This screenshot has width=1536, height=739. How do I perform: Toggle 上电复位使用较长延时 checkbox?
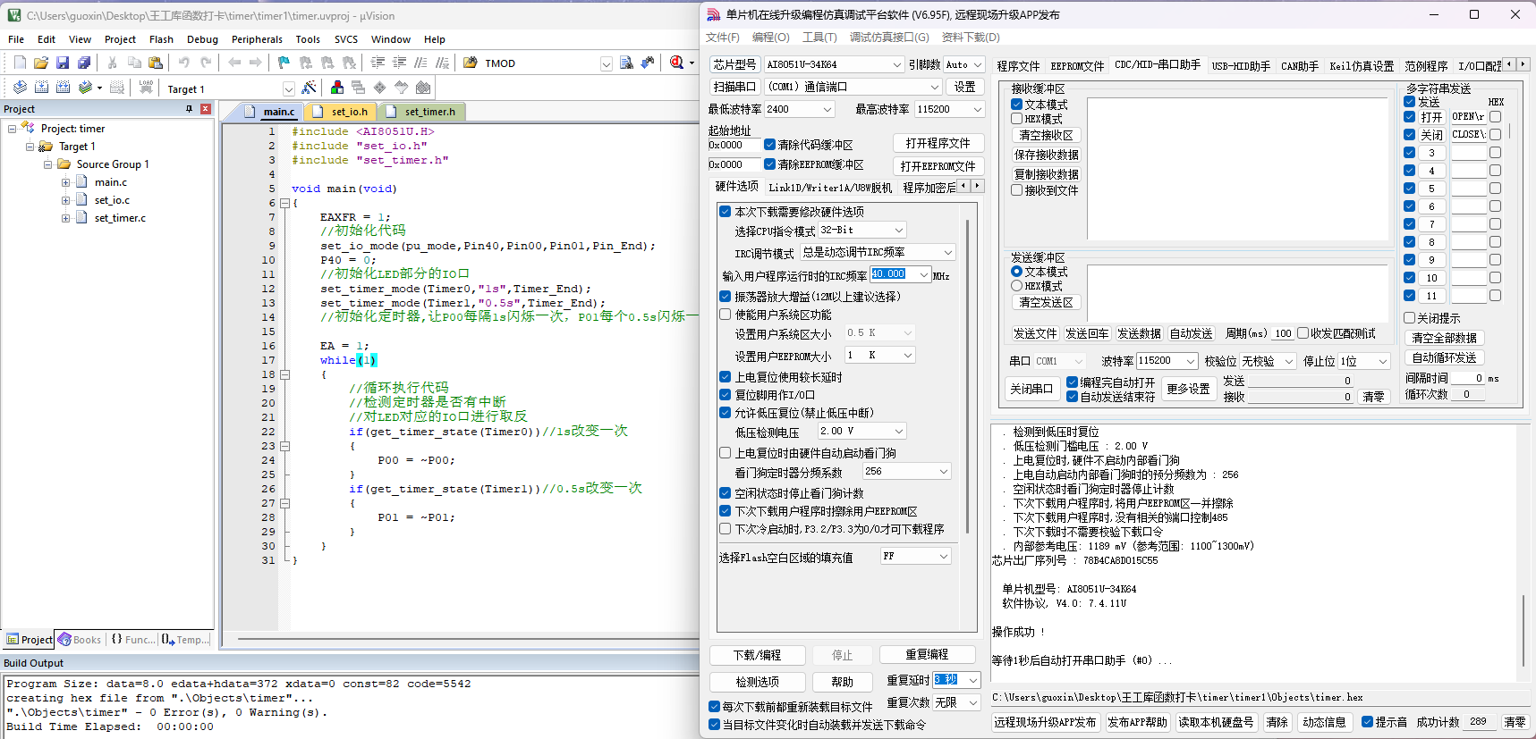726,376
